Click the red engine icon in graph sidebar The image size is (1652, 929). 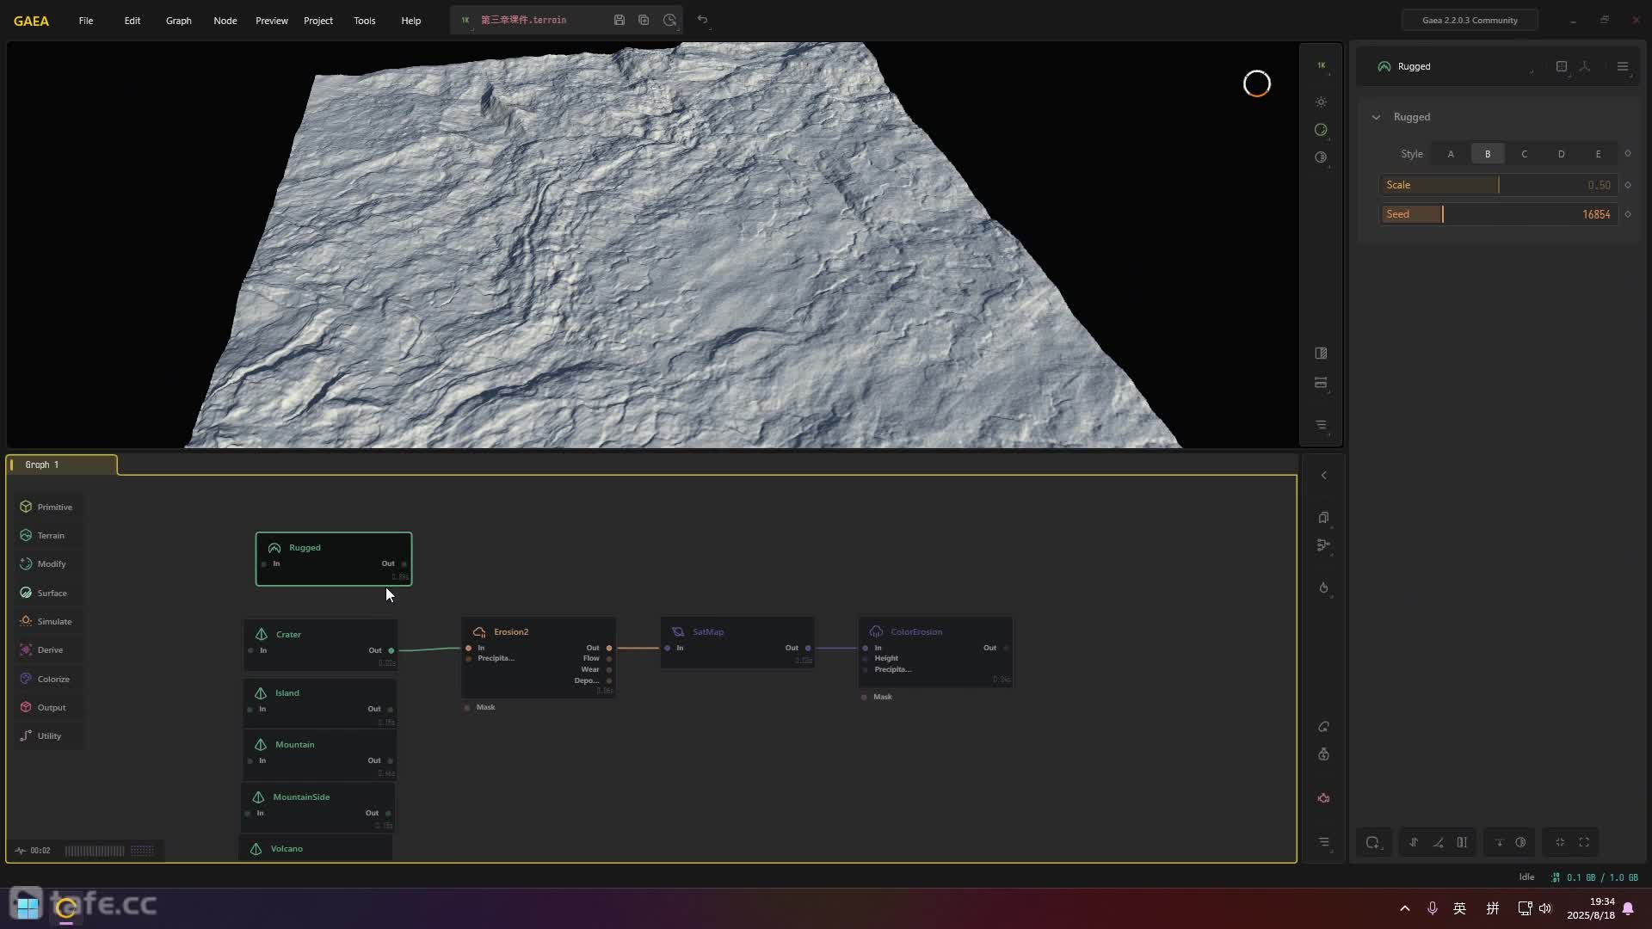[1323, 798]
